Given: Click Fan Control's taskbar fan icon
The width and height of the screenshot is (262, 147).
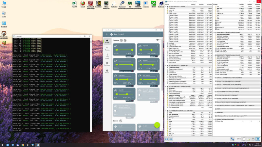Looking at the screenshot, I should (x=28, y=145).
